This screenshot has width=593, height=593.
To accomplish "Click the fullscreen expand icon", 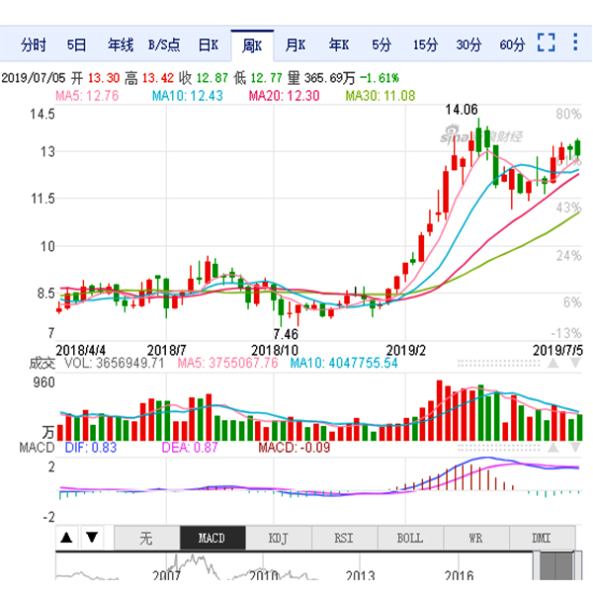I will click(x=547, y=44).
